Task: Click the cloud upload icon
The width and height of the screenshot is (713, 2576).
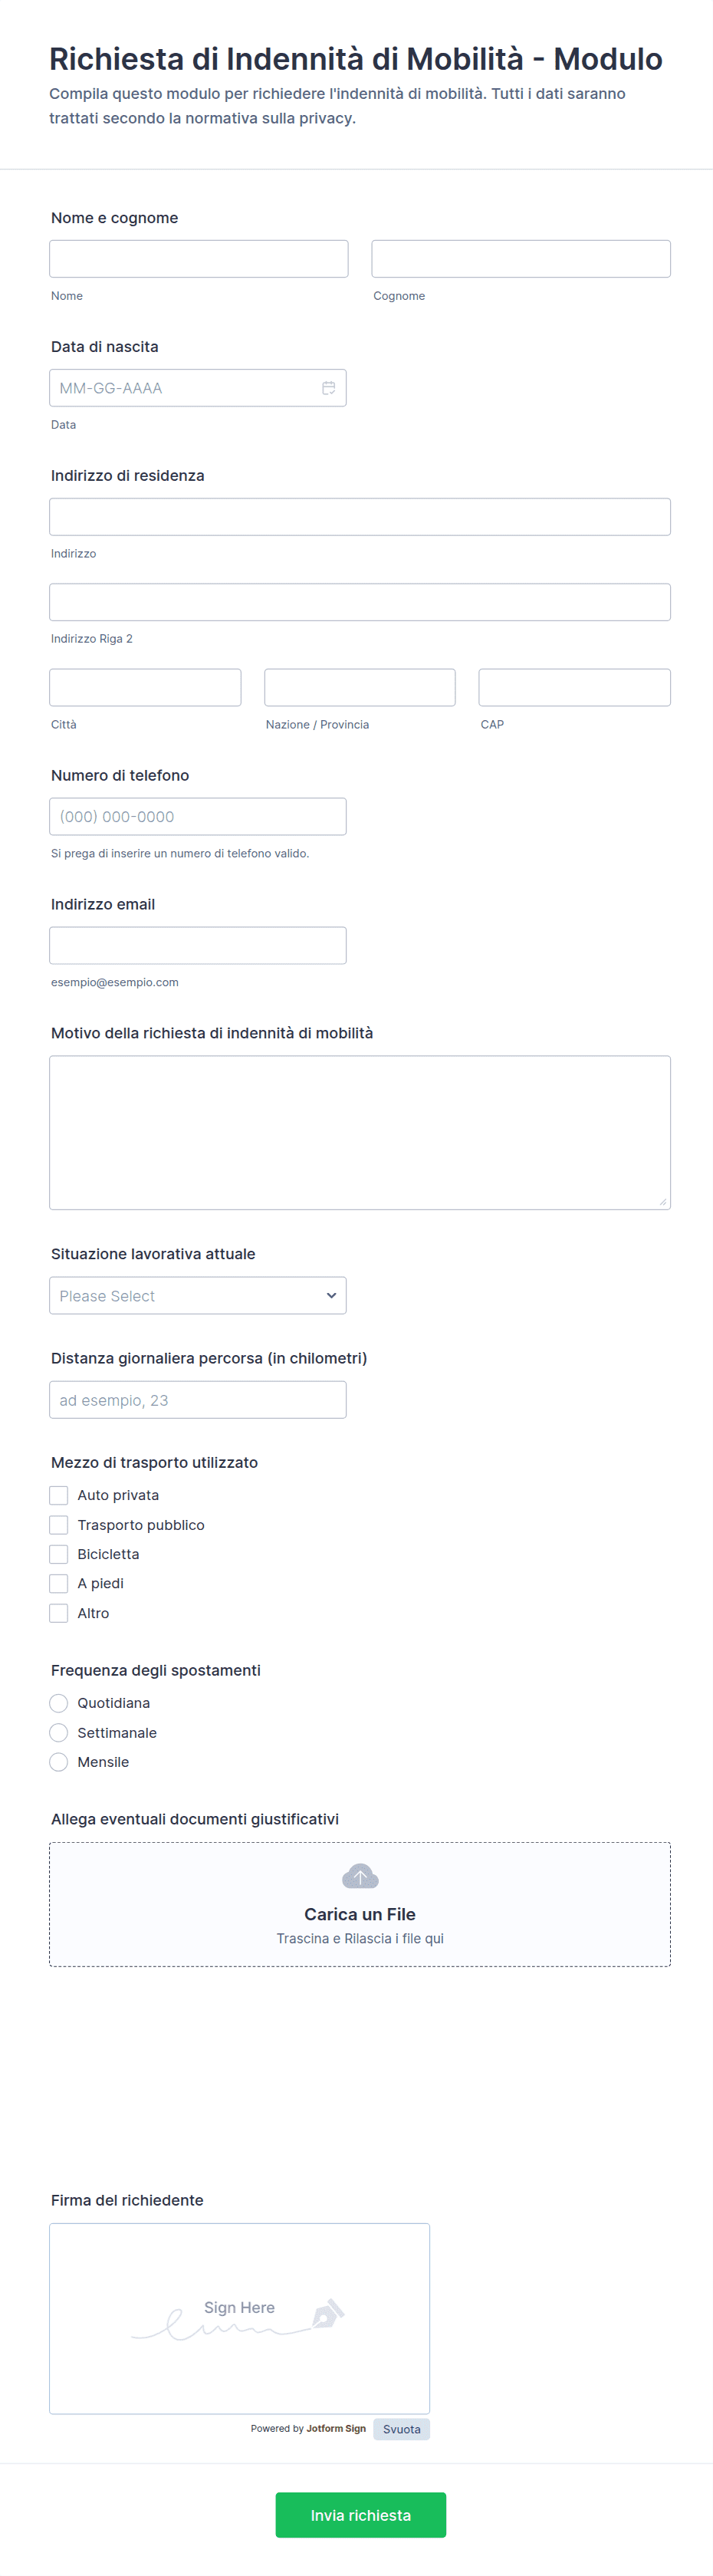Action: [x=360, y=1876]
